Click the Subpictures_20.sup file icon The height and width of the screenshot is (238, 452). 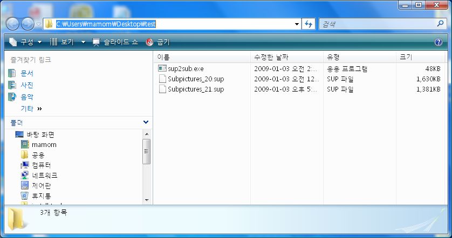point(162,79)
